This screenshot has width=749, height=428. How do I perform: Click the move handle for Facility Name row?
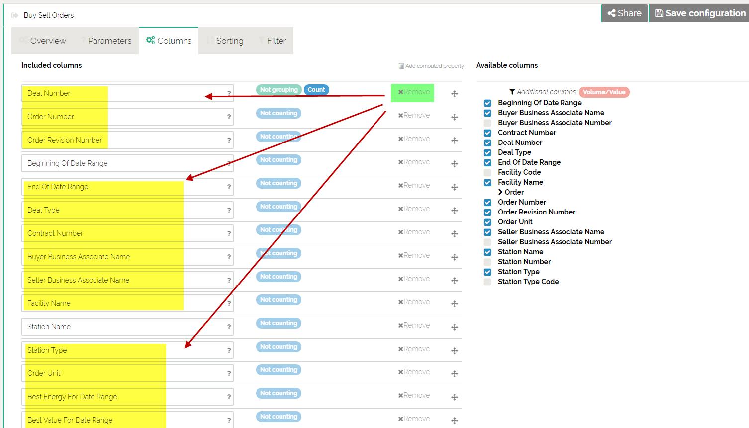454,304
